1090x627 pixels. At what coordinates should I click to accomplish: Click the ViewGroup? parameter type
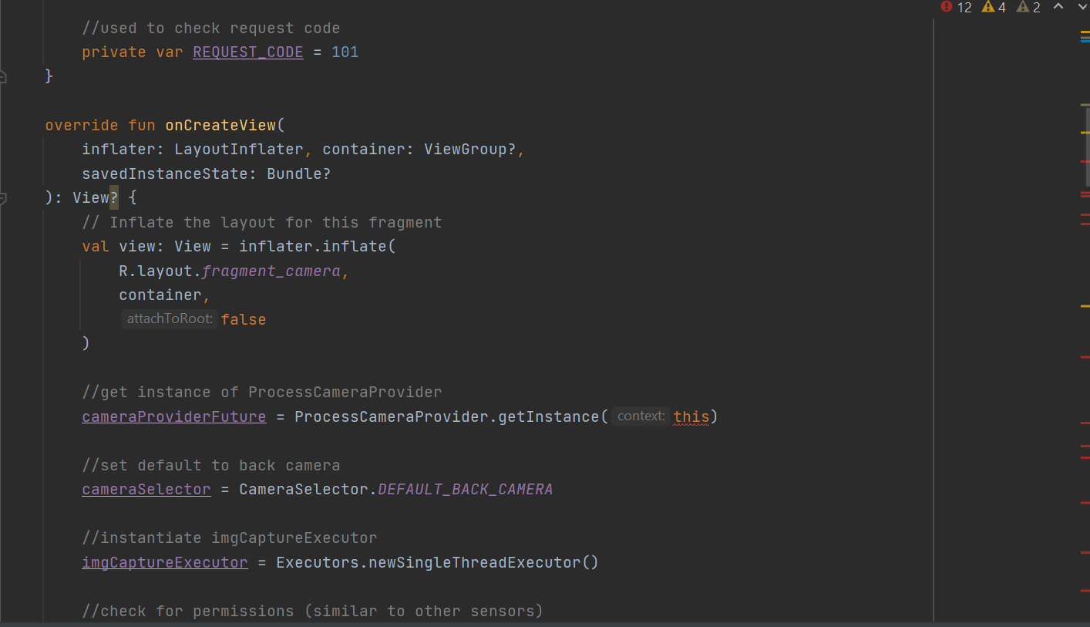[x=470, y=149]
